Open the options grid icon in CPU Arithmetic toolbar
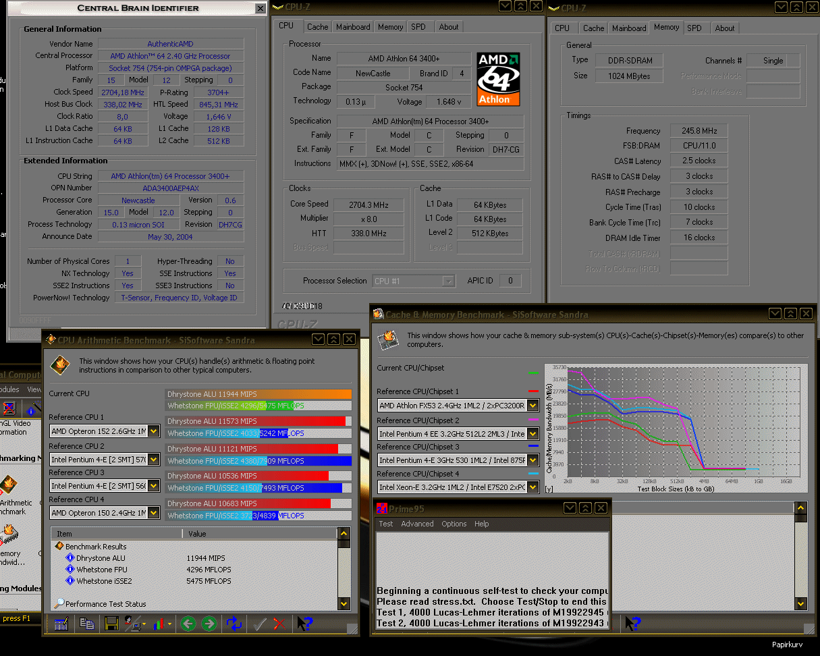This screenshot has height=656, width=820. point(61,624)
